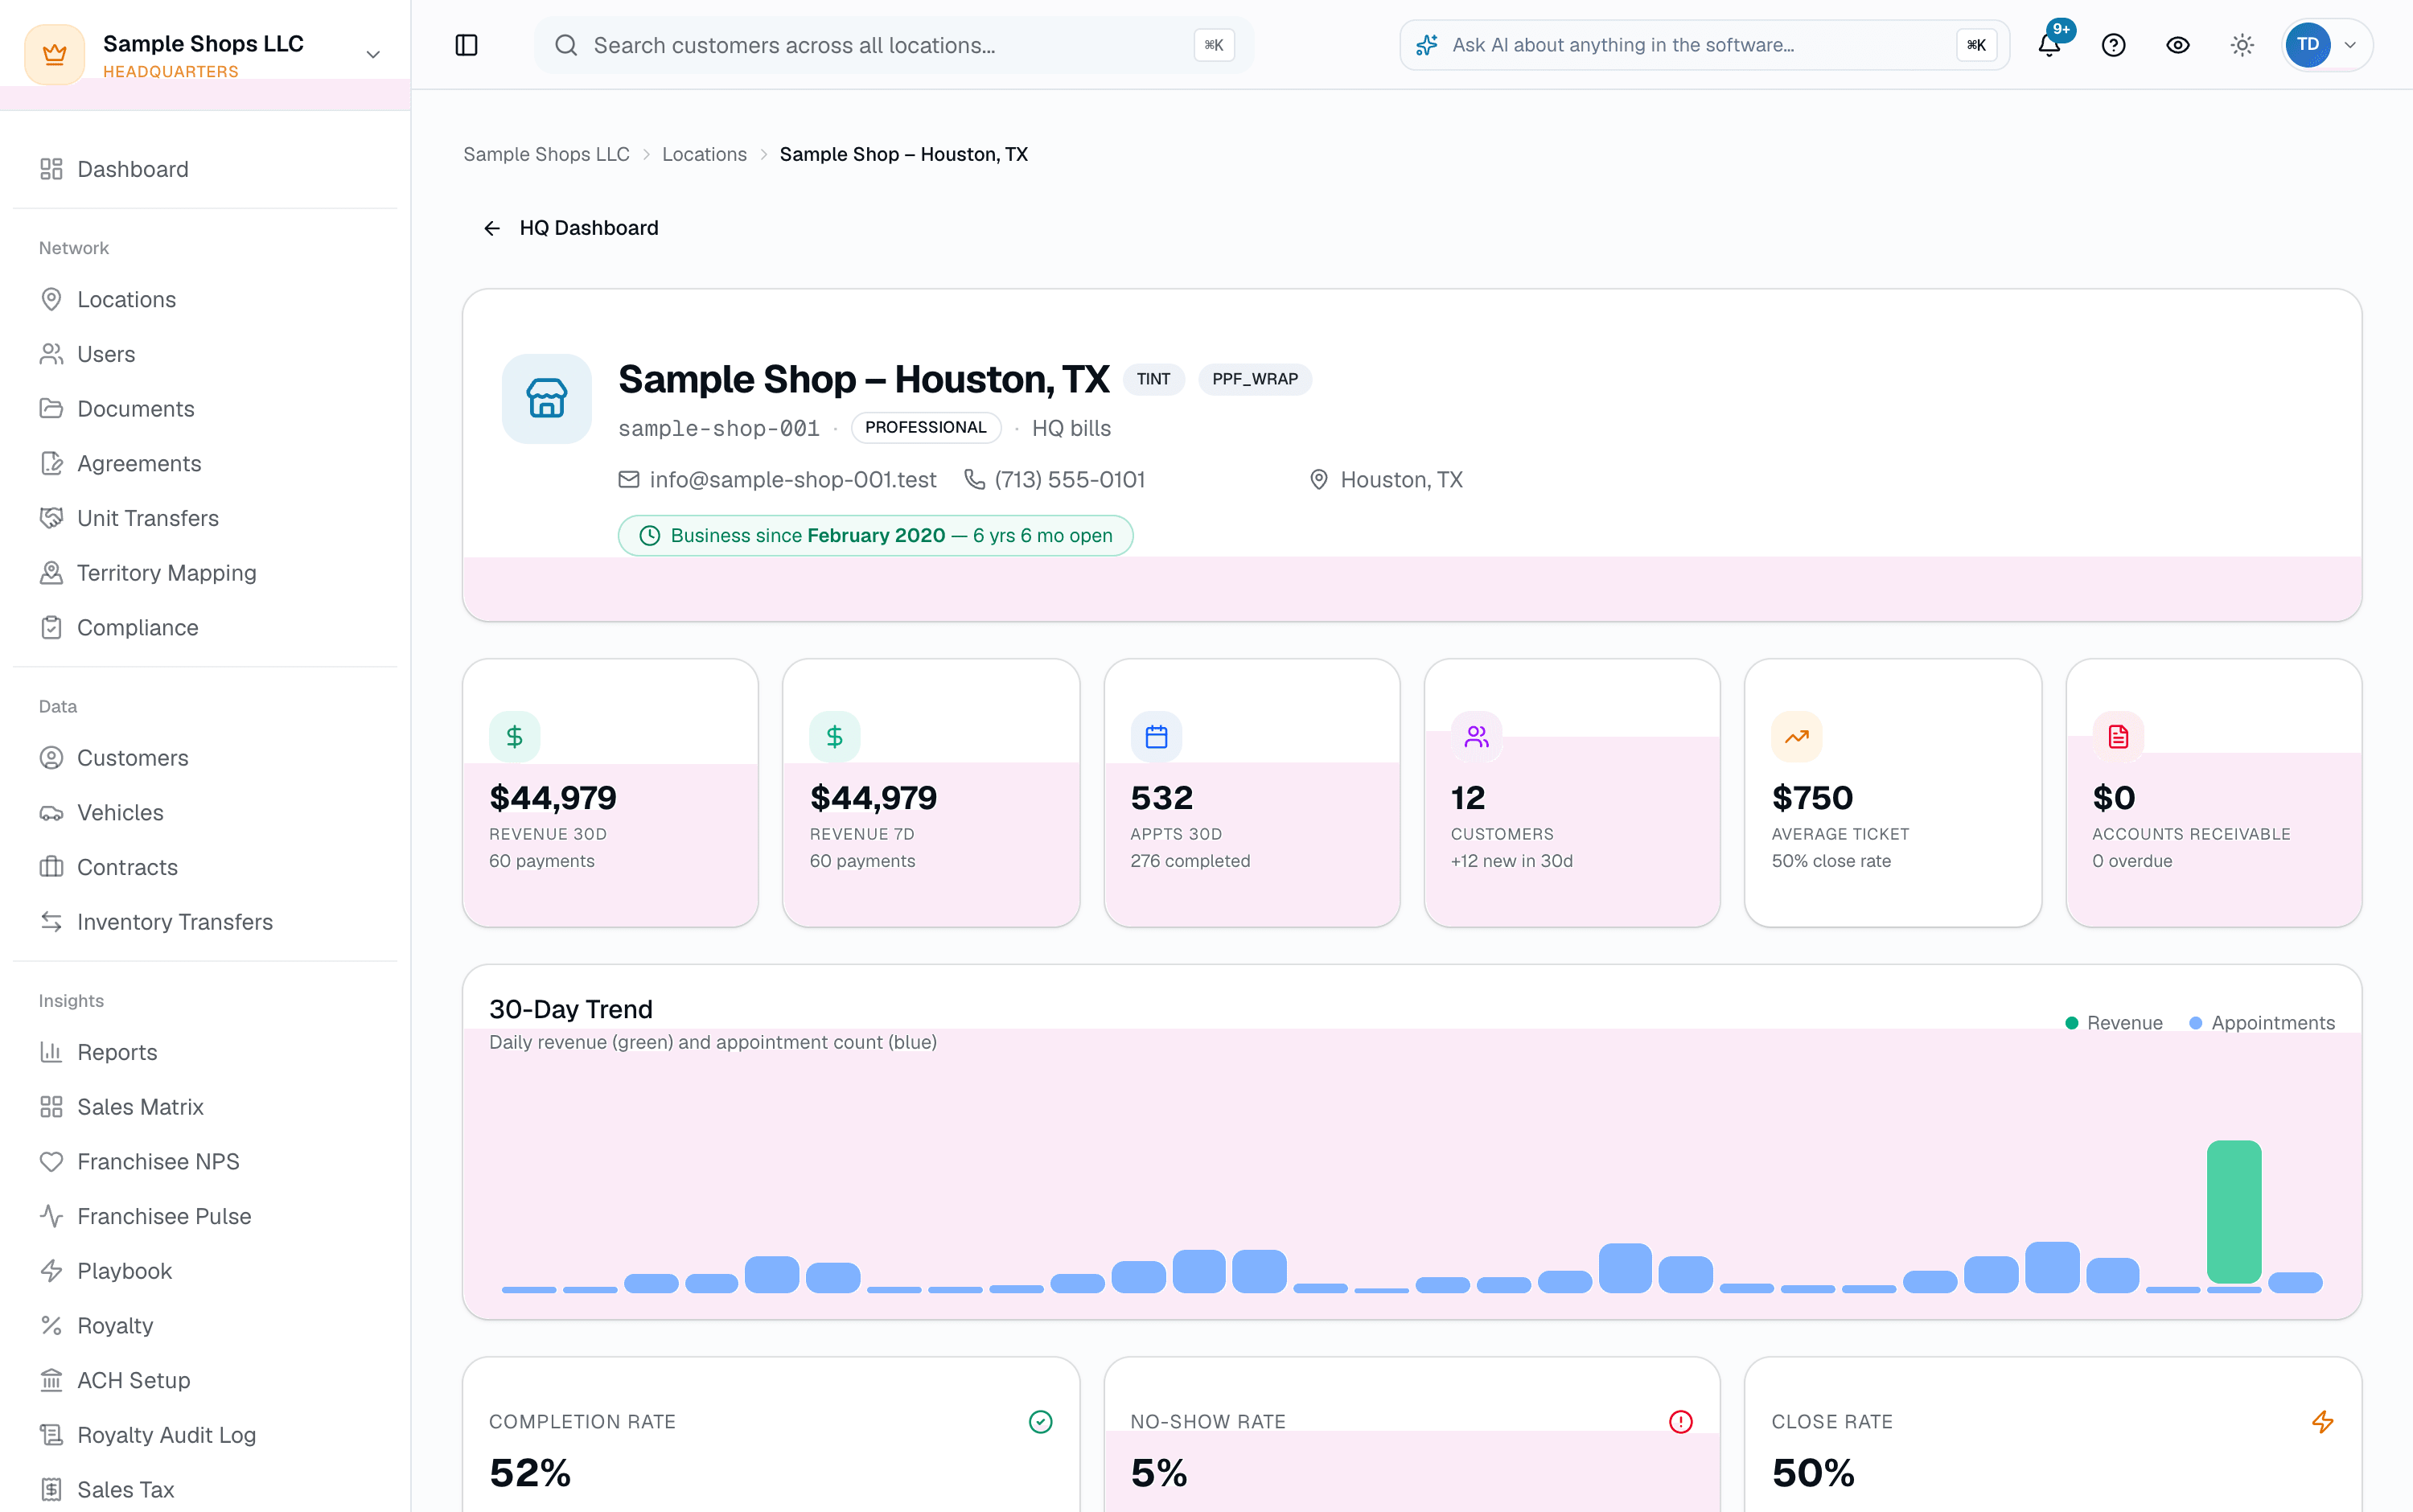Click the 532 appointments value
2413x1512 pixels.
(x=1161, y=797)
